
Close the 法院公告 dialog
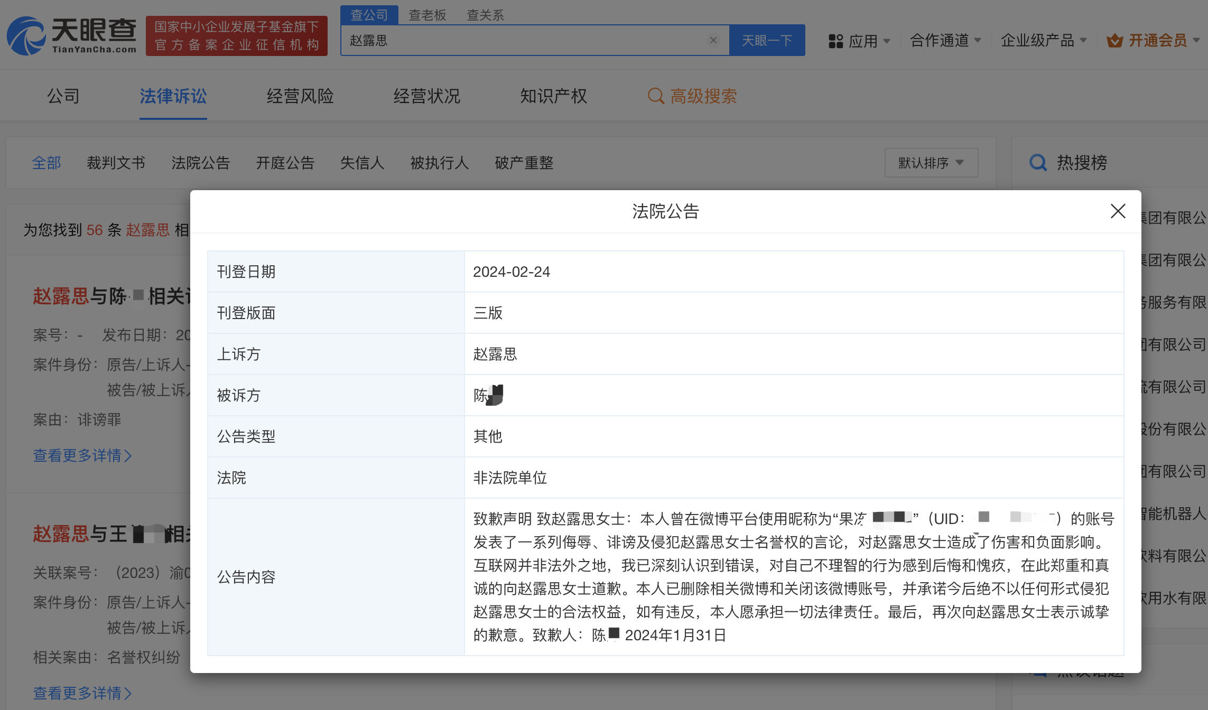(x=1118, y=211)
